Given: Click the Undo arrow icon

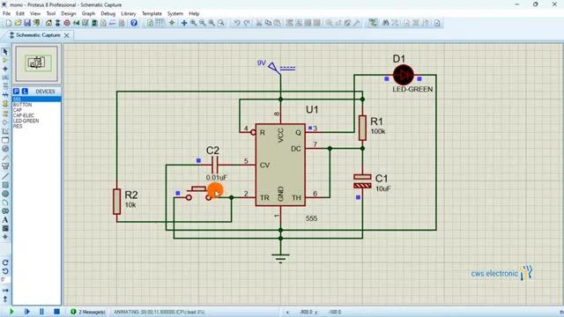Looking at the screenshot, I should [x=237, y=23].
